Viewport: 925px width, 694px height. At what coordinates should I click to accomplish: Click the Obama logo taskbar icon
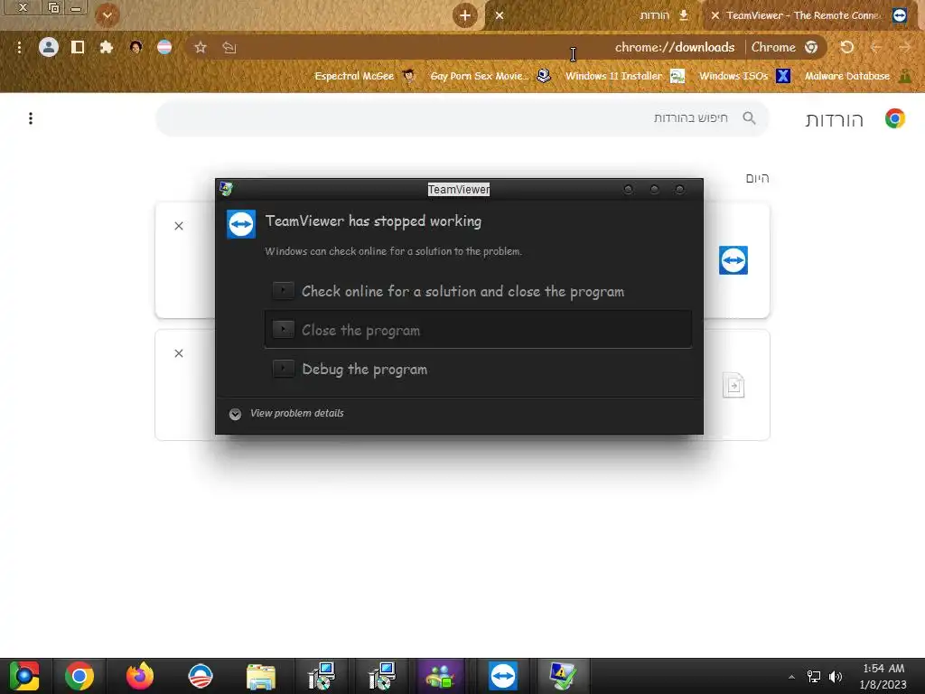coord(200,676)
